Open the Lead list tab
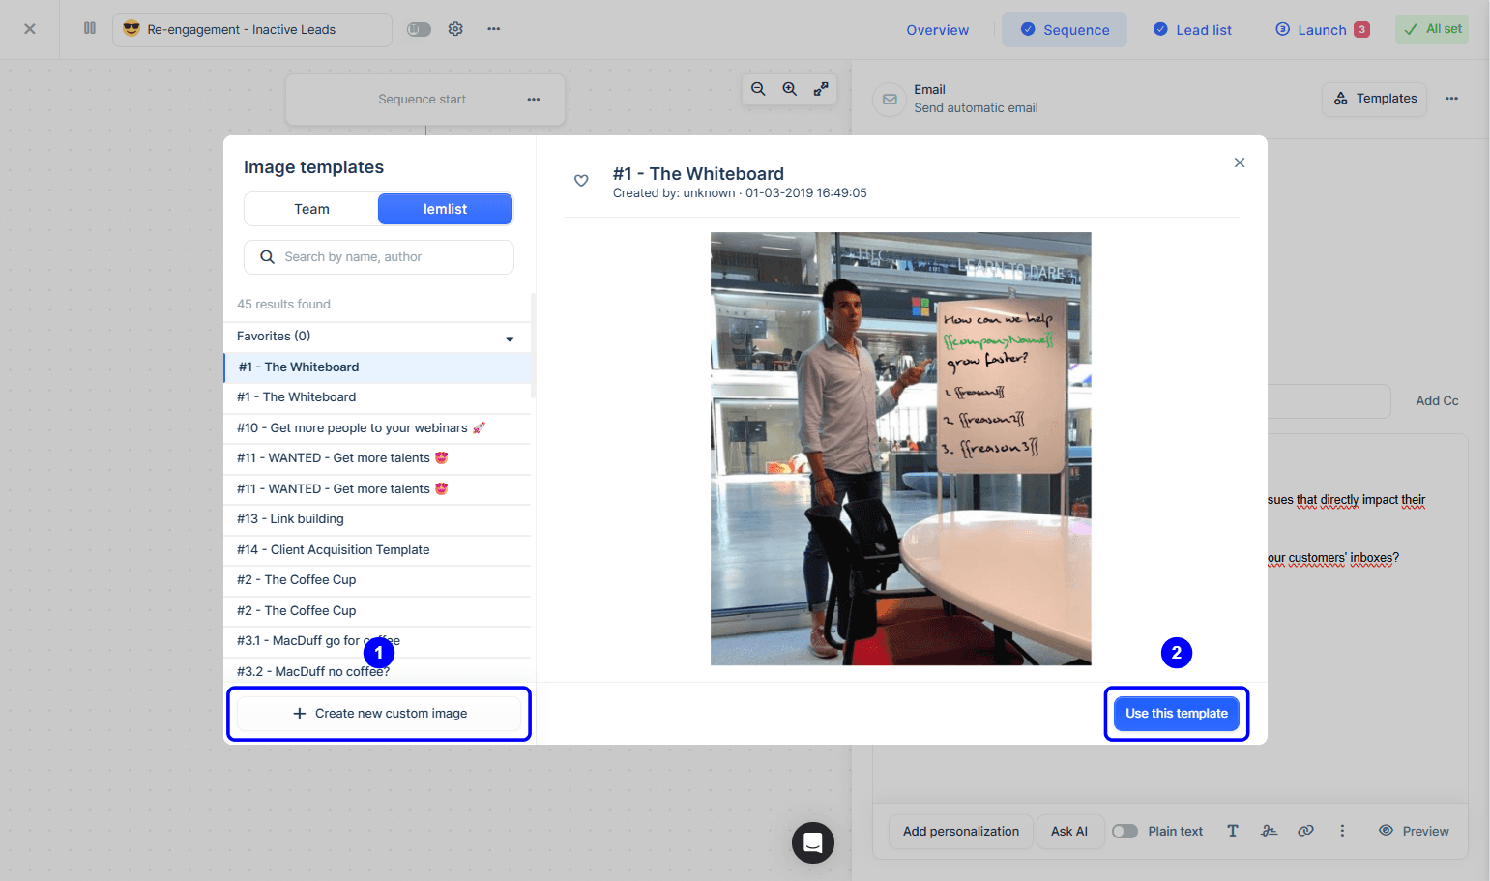 click(1192, 30)
